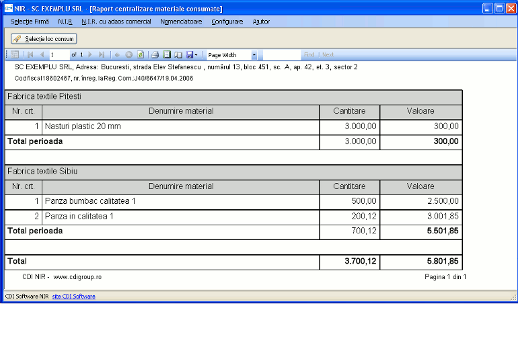Expand the Page Width zoom dropdown
Screen dimensions: 518x337
point(254,54)
